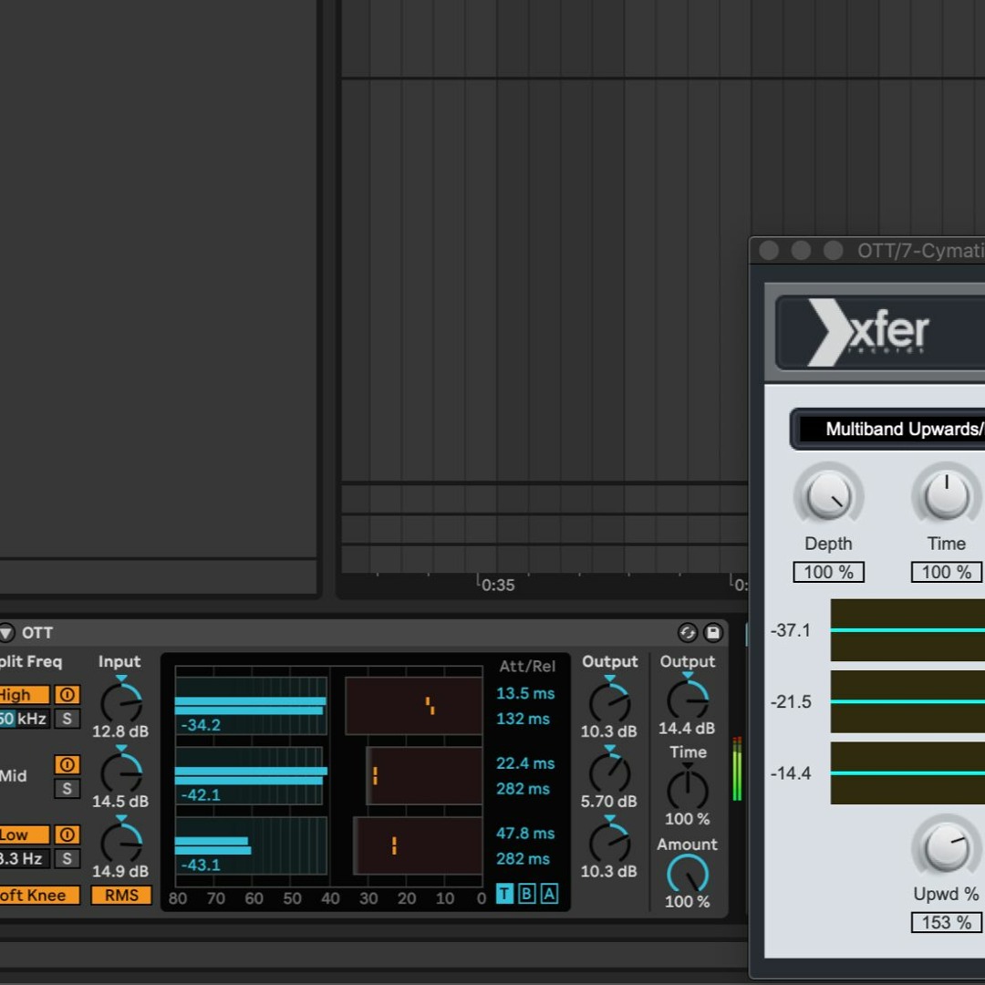Screen dimensions: 985x985
Task: Click the -14.4 band meter in Xfer OTT
Action: coord(907,772)
